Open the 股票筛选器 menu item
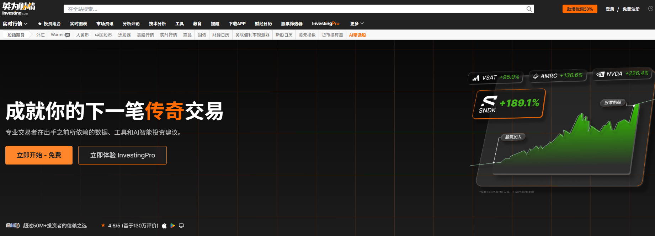Image resolution: width=655 pixels, height=237 pixels. (x=292, y=24)
